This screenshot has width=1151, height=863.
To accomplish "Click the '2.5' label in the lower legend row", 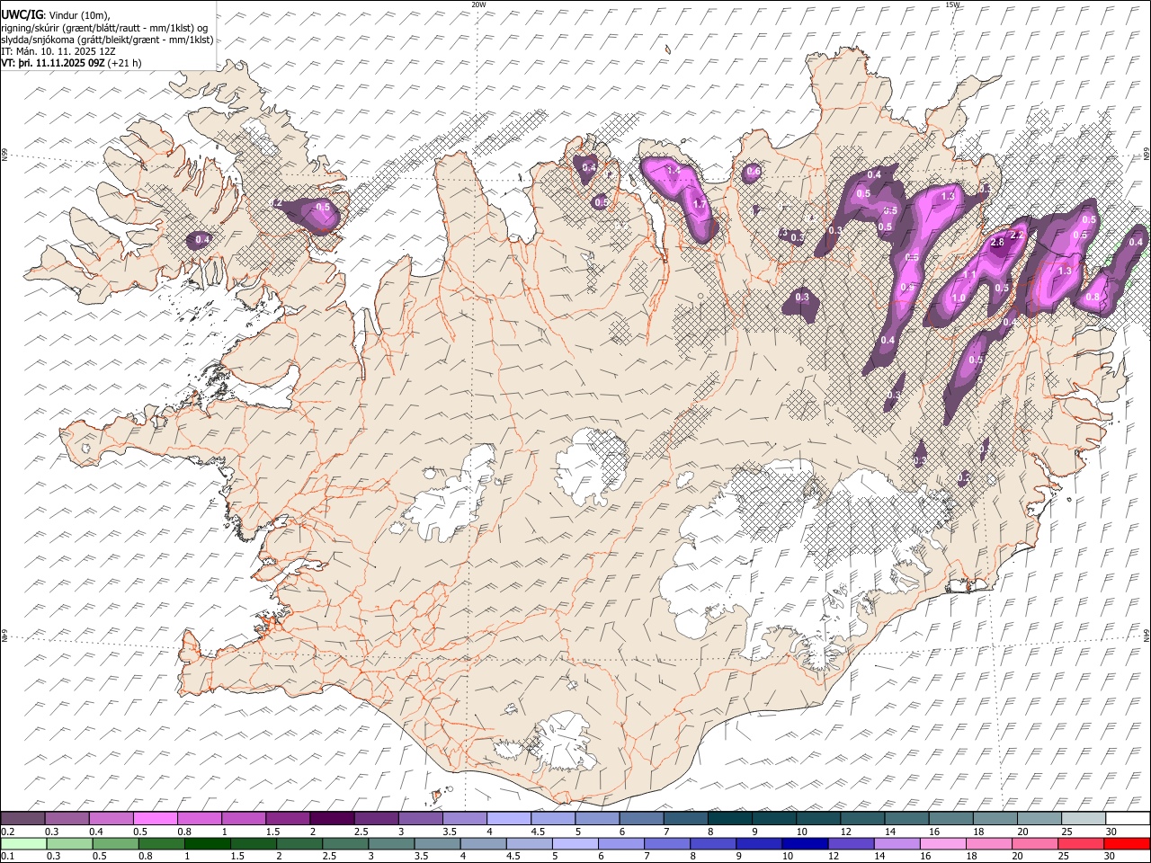I will point(328,856).
